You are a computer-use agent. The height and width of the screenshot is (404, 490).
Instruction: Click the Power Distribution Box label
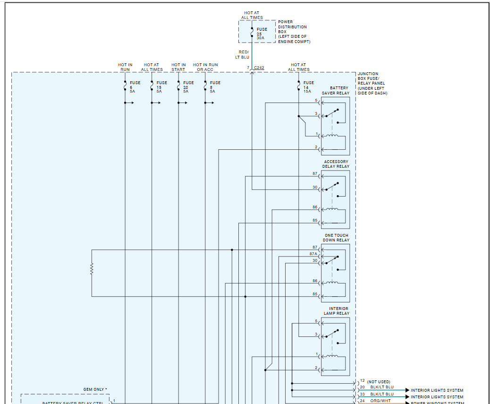(x=294, y=32)
